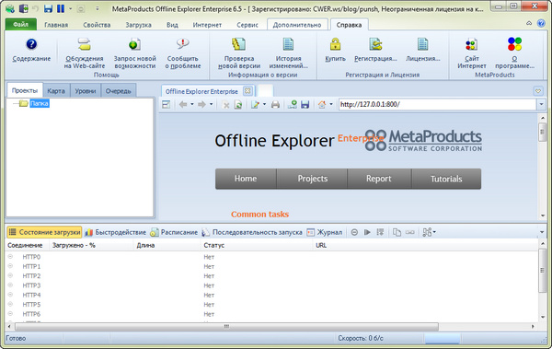View the Лицензия document

point(423,50)
